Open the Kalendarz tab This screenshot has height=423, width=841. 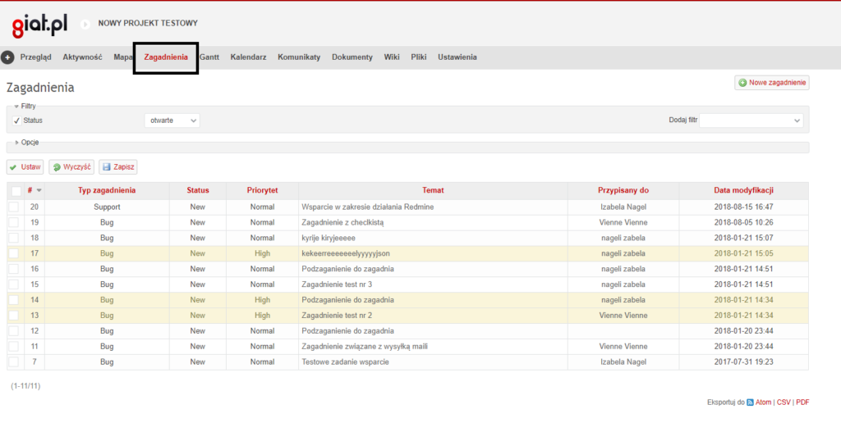(x=248, y=57)
